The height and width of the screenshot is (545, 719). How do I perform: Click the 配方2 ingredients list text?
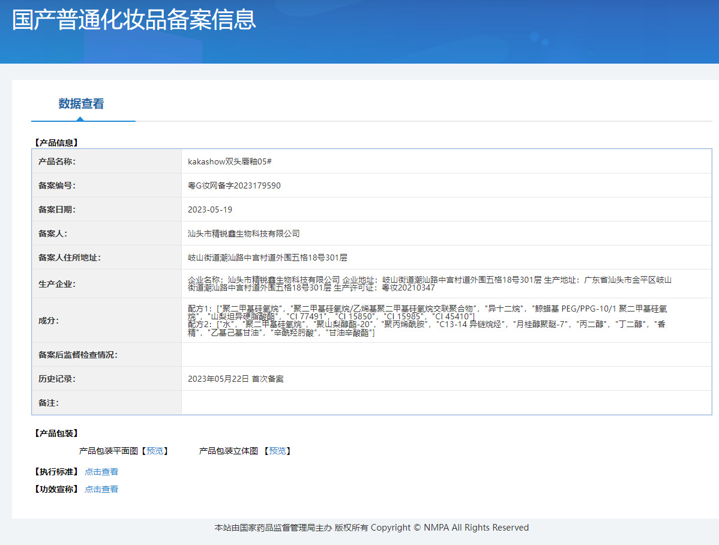tap(426, 328)
